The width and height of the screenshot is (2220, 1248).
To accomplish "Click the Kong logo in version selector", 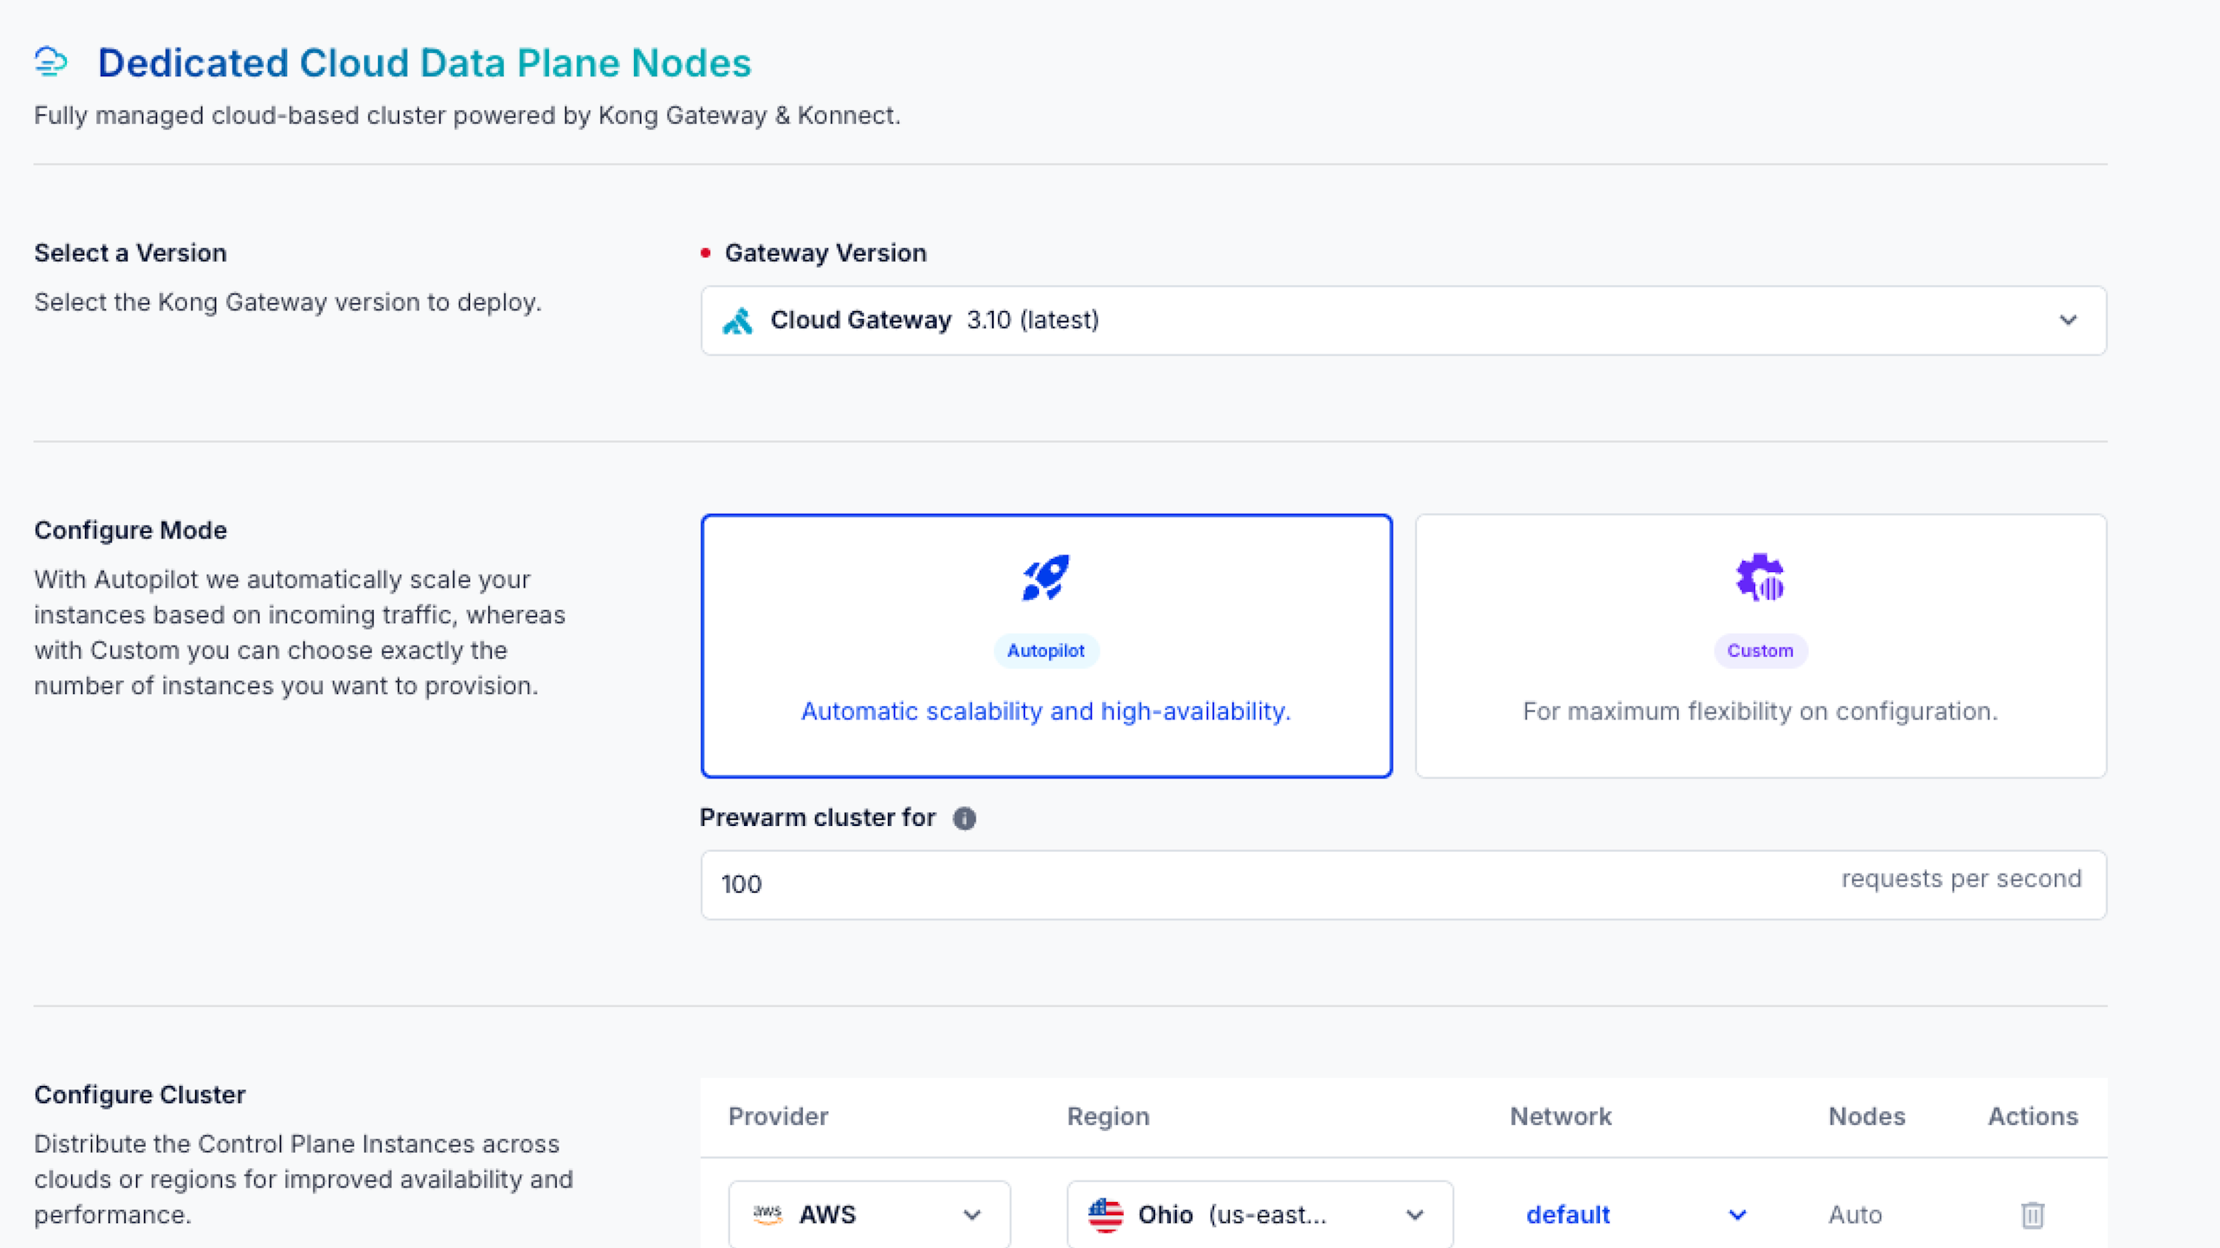I will (x=738, y=321).
